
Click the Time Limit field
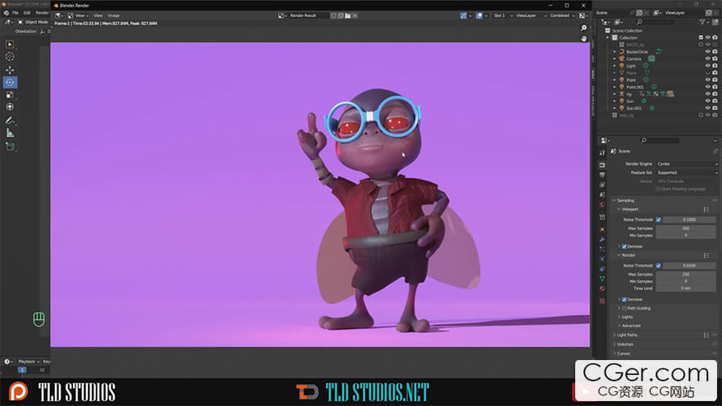(x=686, y=288)
